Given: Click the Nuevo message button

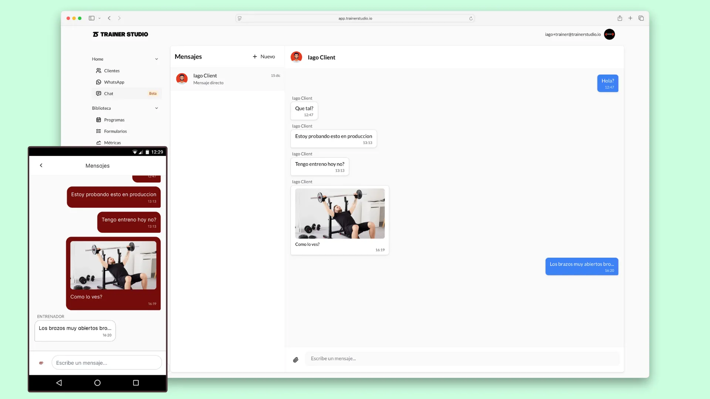Looking at the screenshot, I should pyautogui.click(x=264, y=57).
